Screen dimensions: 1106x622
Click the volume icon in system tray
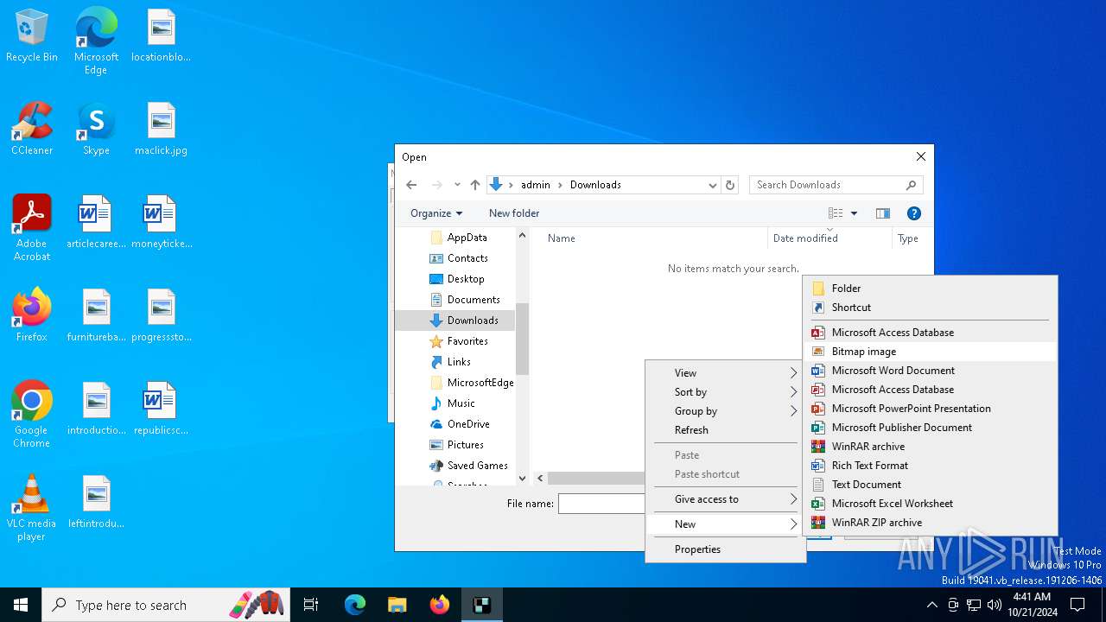pos(994,605)
